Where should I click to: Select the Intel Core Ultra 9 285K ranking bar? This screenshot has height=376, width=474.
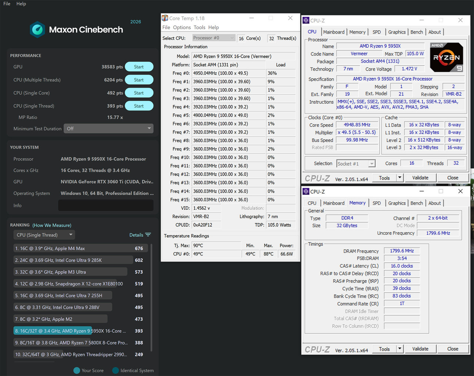click(73, 260)
